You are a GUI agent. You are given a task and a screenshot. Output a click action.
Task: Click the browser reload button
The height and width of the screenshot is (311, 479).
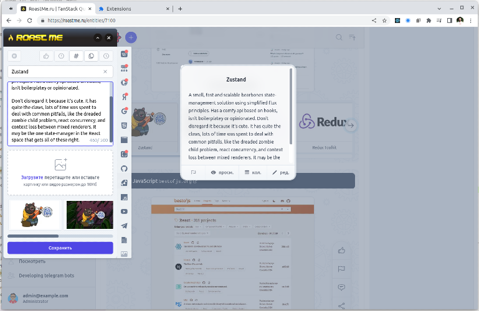tap(30, 21)
